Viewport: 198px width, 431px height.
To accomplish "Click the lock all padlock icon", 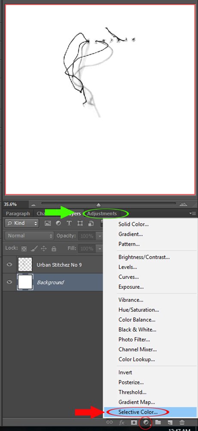I will (54, 249).
